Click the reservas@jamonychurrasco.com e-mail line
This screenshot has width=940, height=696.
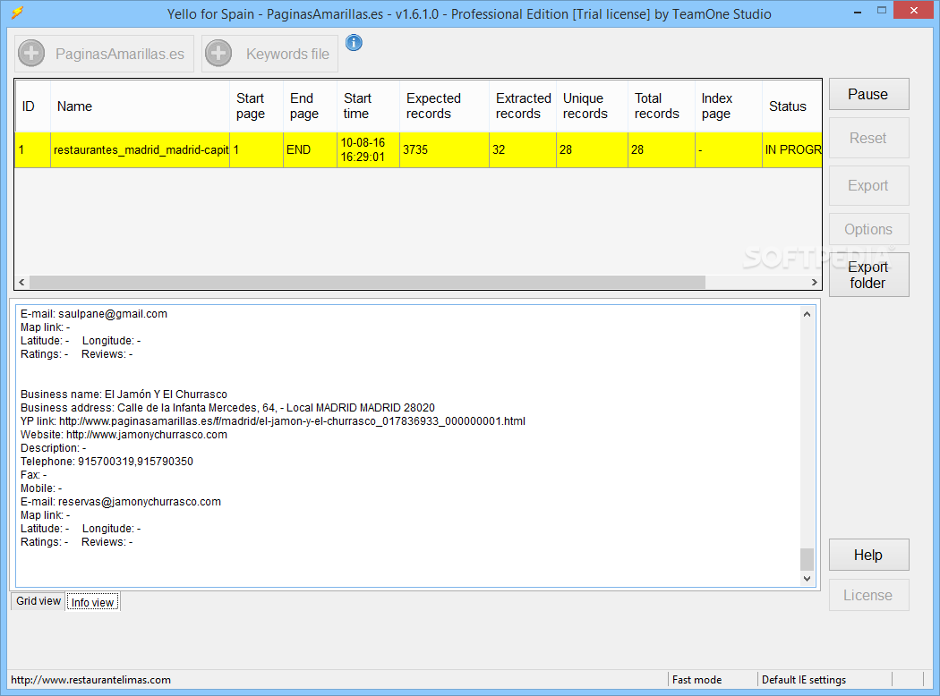click(x=121, y=502)
